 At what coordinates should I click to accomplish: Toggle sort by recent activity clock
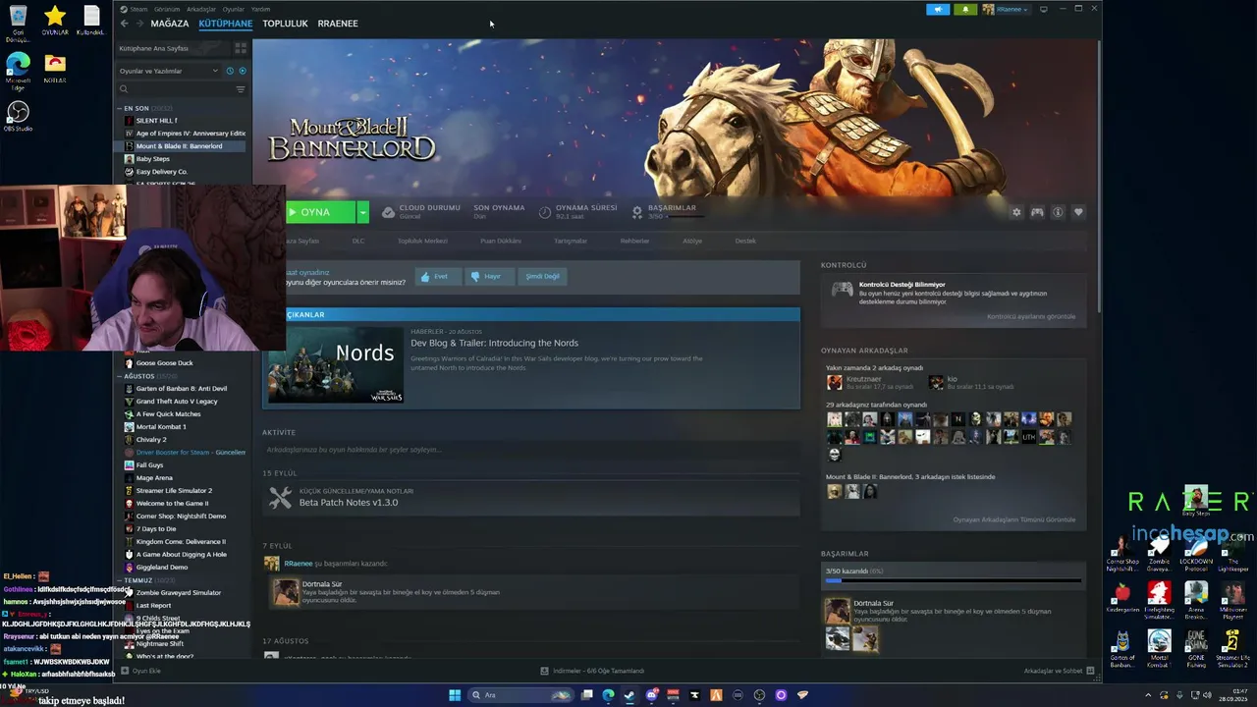(230, 71)
